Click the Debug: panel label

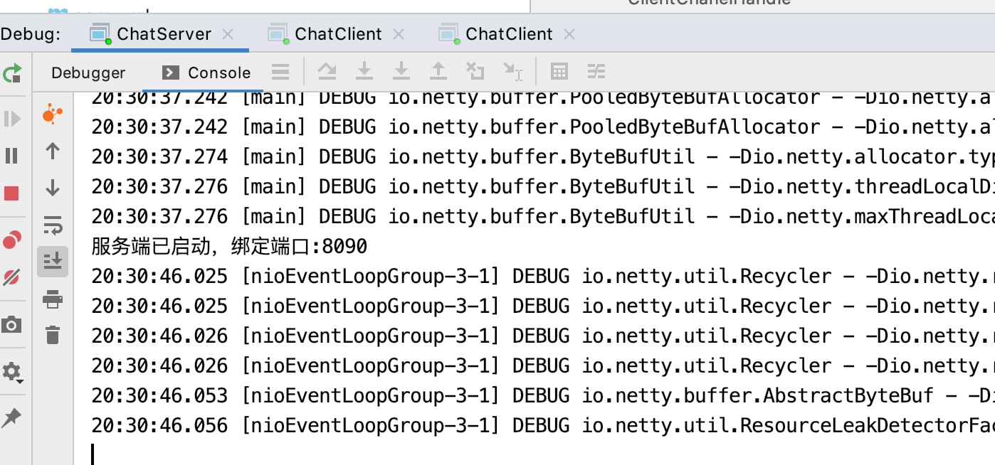pyautogui.click(x=31, y=33)
